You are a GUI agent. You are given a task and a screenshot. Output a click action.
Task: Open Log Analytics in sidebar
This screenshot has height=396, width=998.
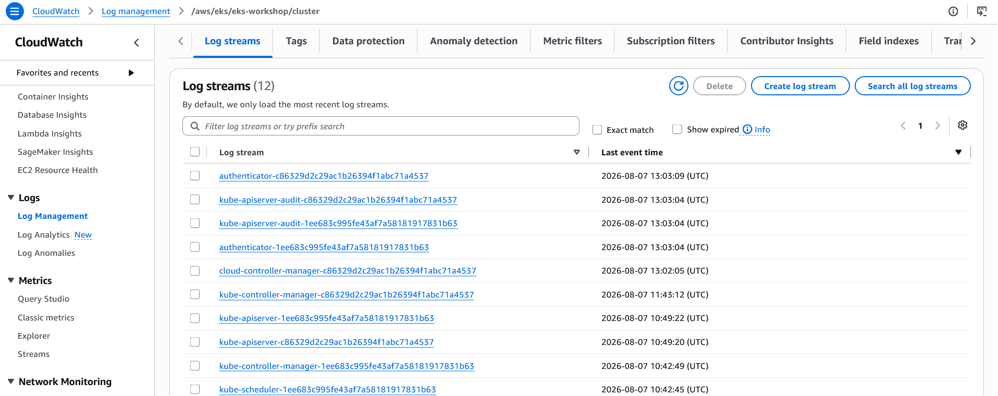pos(44,235)
